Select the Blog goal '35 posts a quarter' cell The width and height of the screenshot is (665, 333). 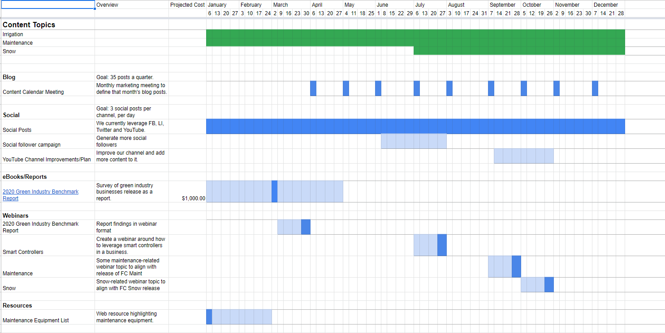point(131,77)
